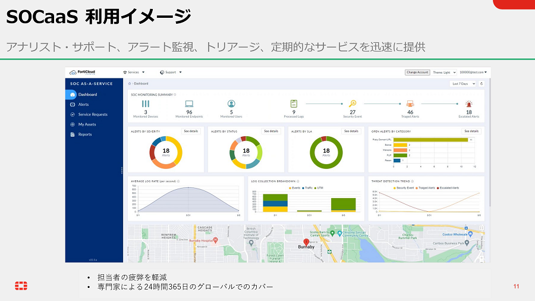Click See details for Alerts by Severity
The image size is (535, 301).
pyautogui.click(x=191, y=131)
